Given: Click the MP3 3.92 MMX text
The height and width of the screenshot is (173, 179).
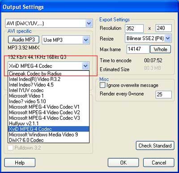Looking at the screenshot, I should (x=24, y=48).
